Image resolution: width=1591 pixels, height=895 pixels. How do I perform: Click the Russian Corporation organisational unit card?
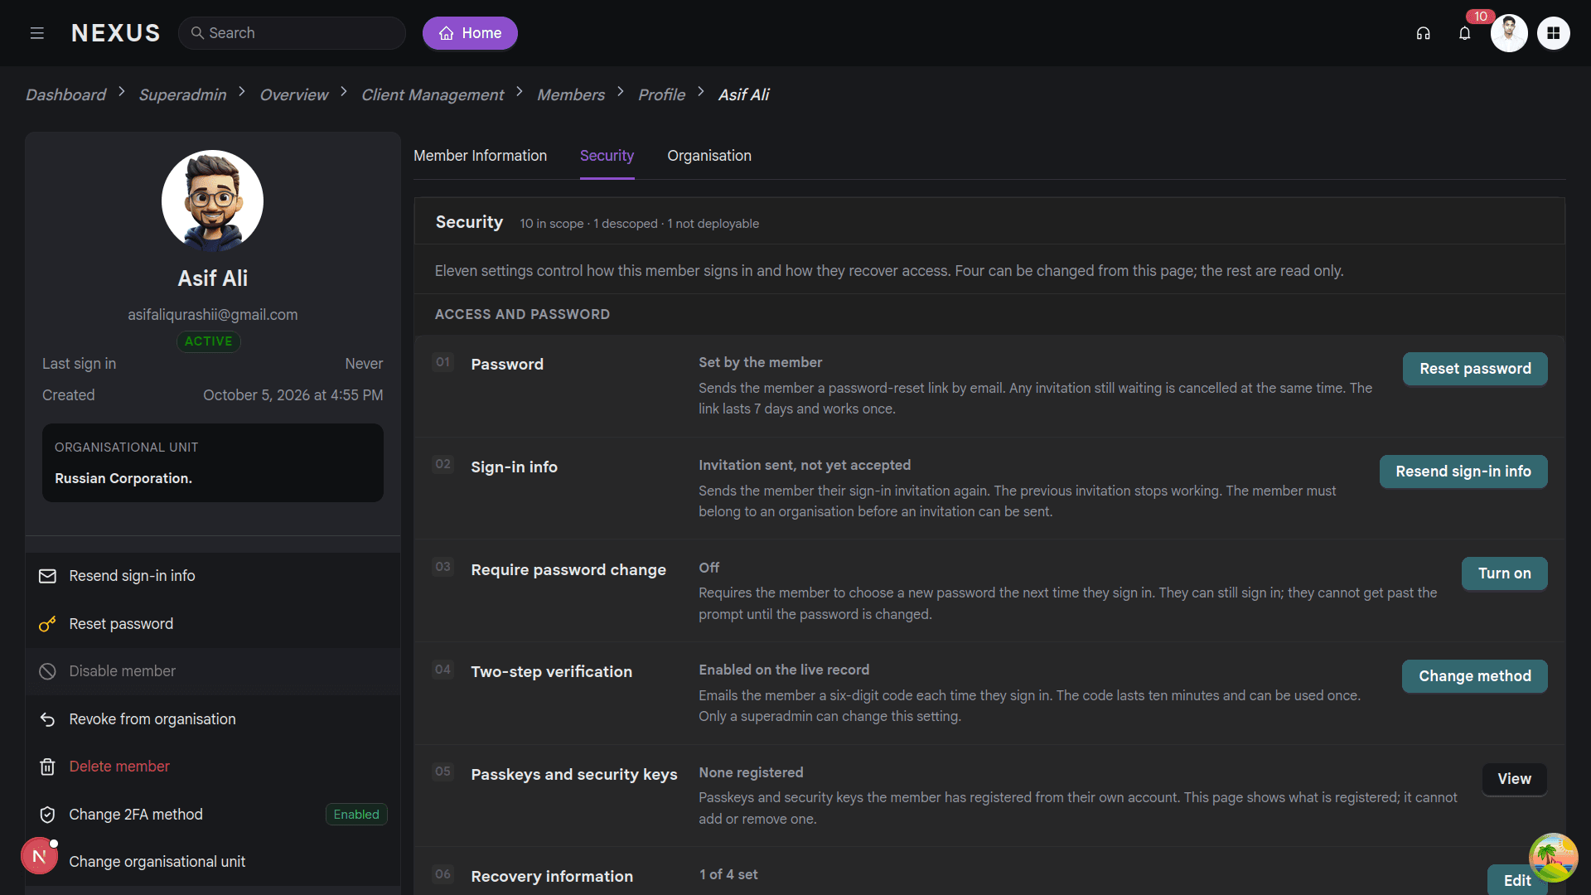213,462
